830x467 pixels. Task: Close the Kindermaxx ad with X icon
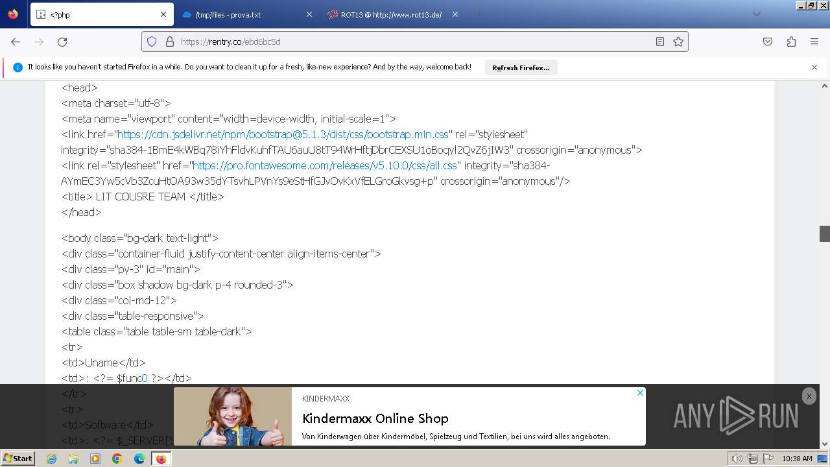tap(640, 392)
